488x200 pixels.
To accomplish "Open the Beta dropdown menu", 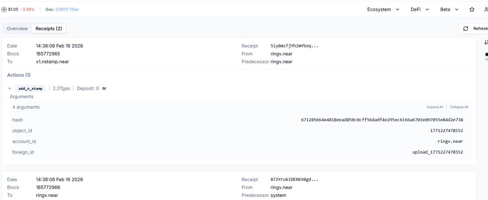I will (449, 9).
